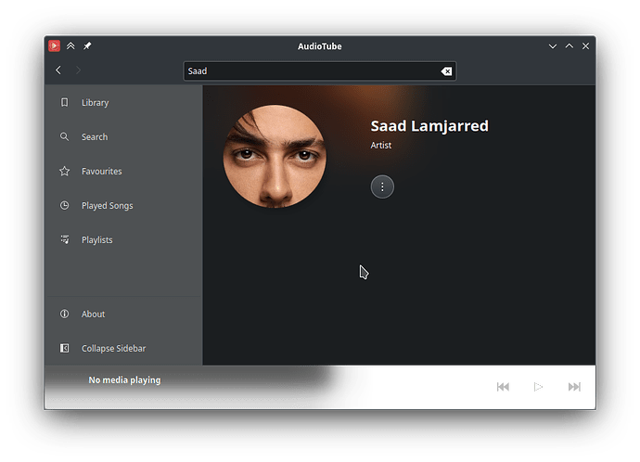Click the Collapse Sidebar icon
The height and width of the screenshot is (462, 640).
[65, 348]
